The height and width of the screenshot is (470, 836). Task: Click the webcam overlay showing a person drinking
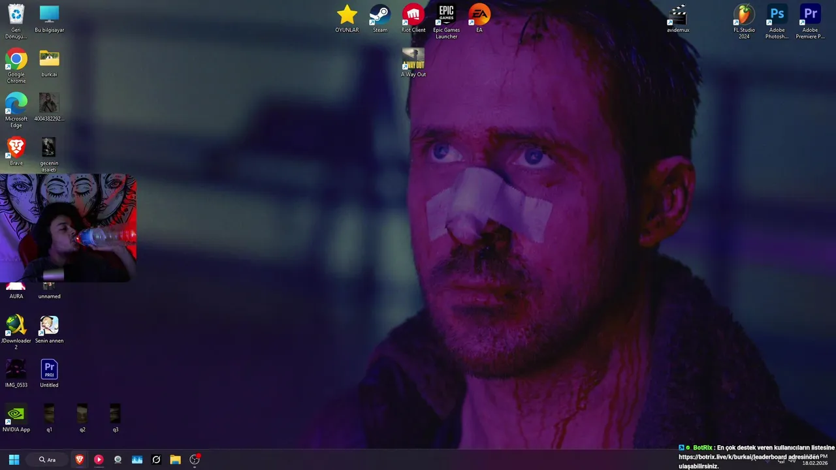(x=69, y=228)
